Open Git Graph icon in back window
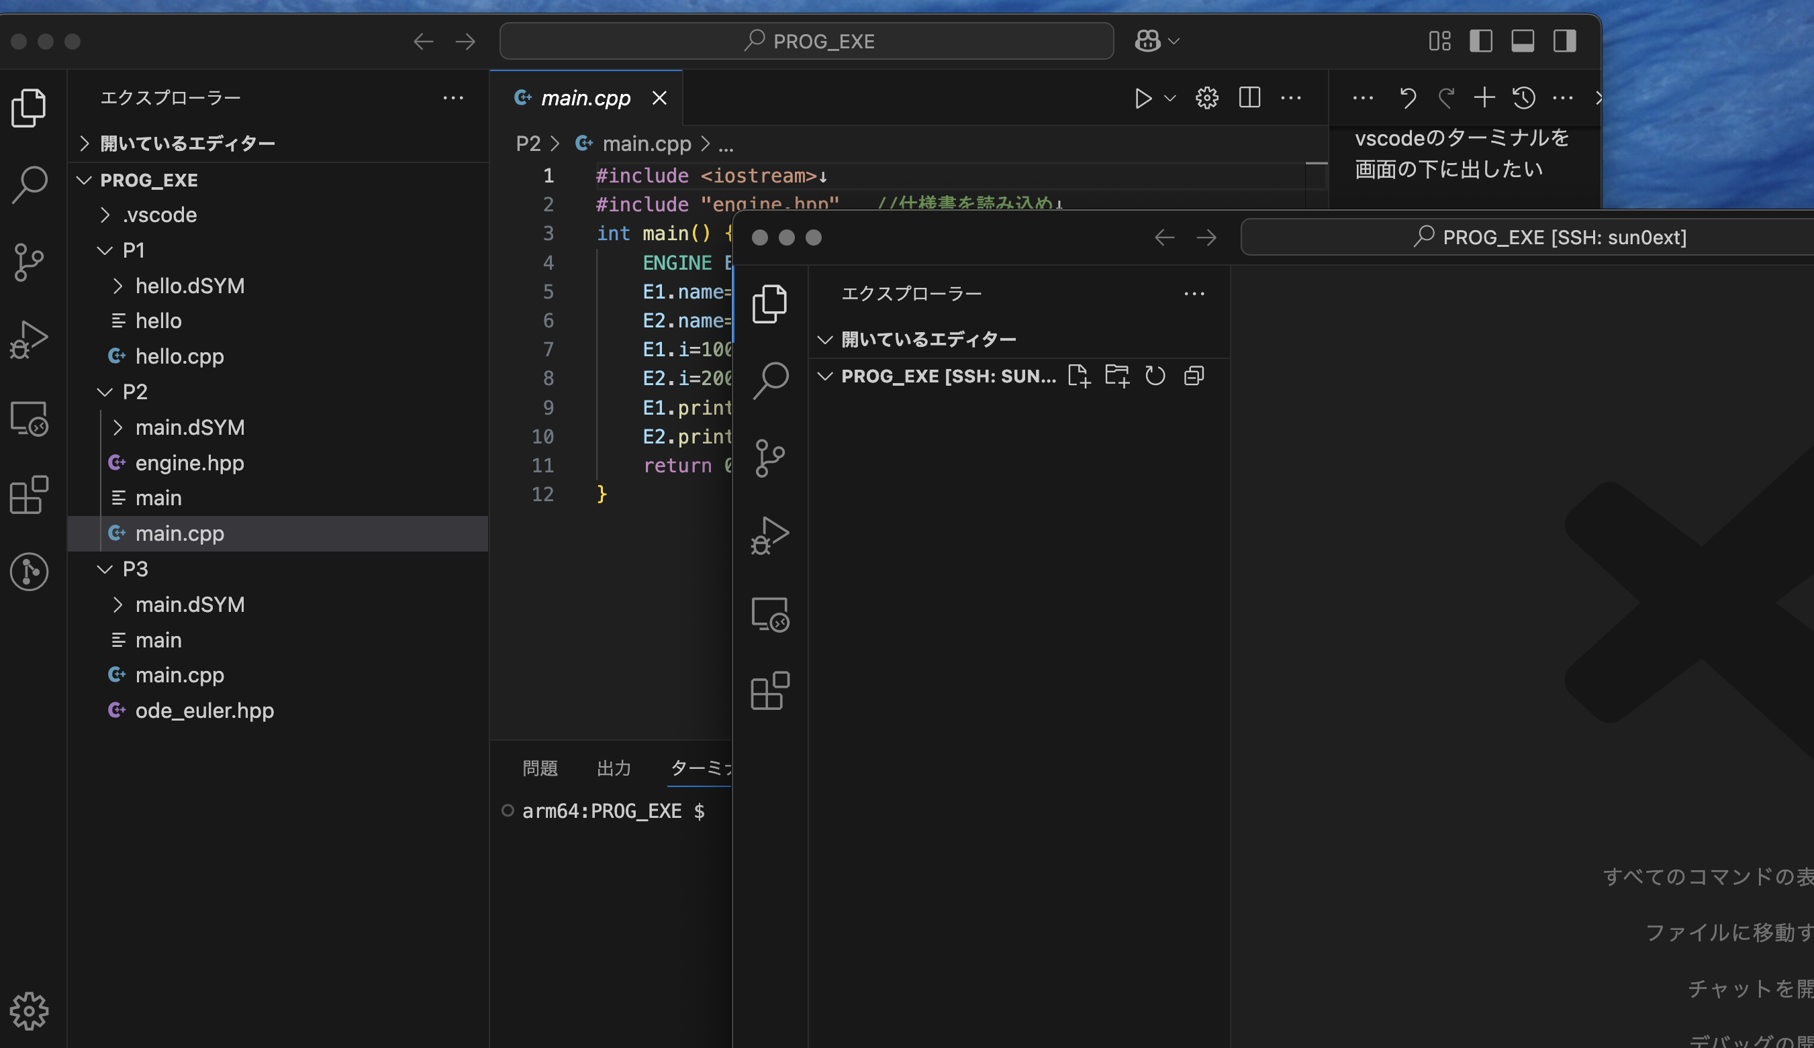Viewport: 1814px width, 1048px height. pos(30,572)
